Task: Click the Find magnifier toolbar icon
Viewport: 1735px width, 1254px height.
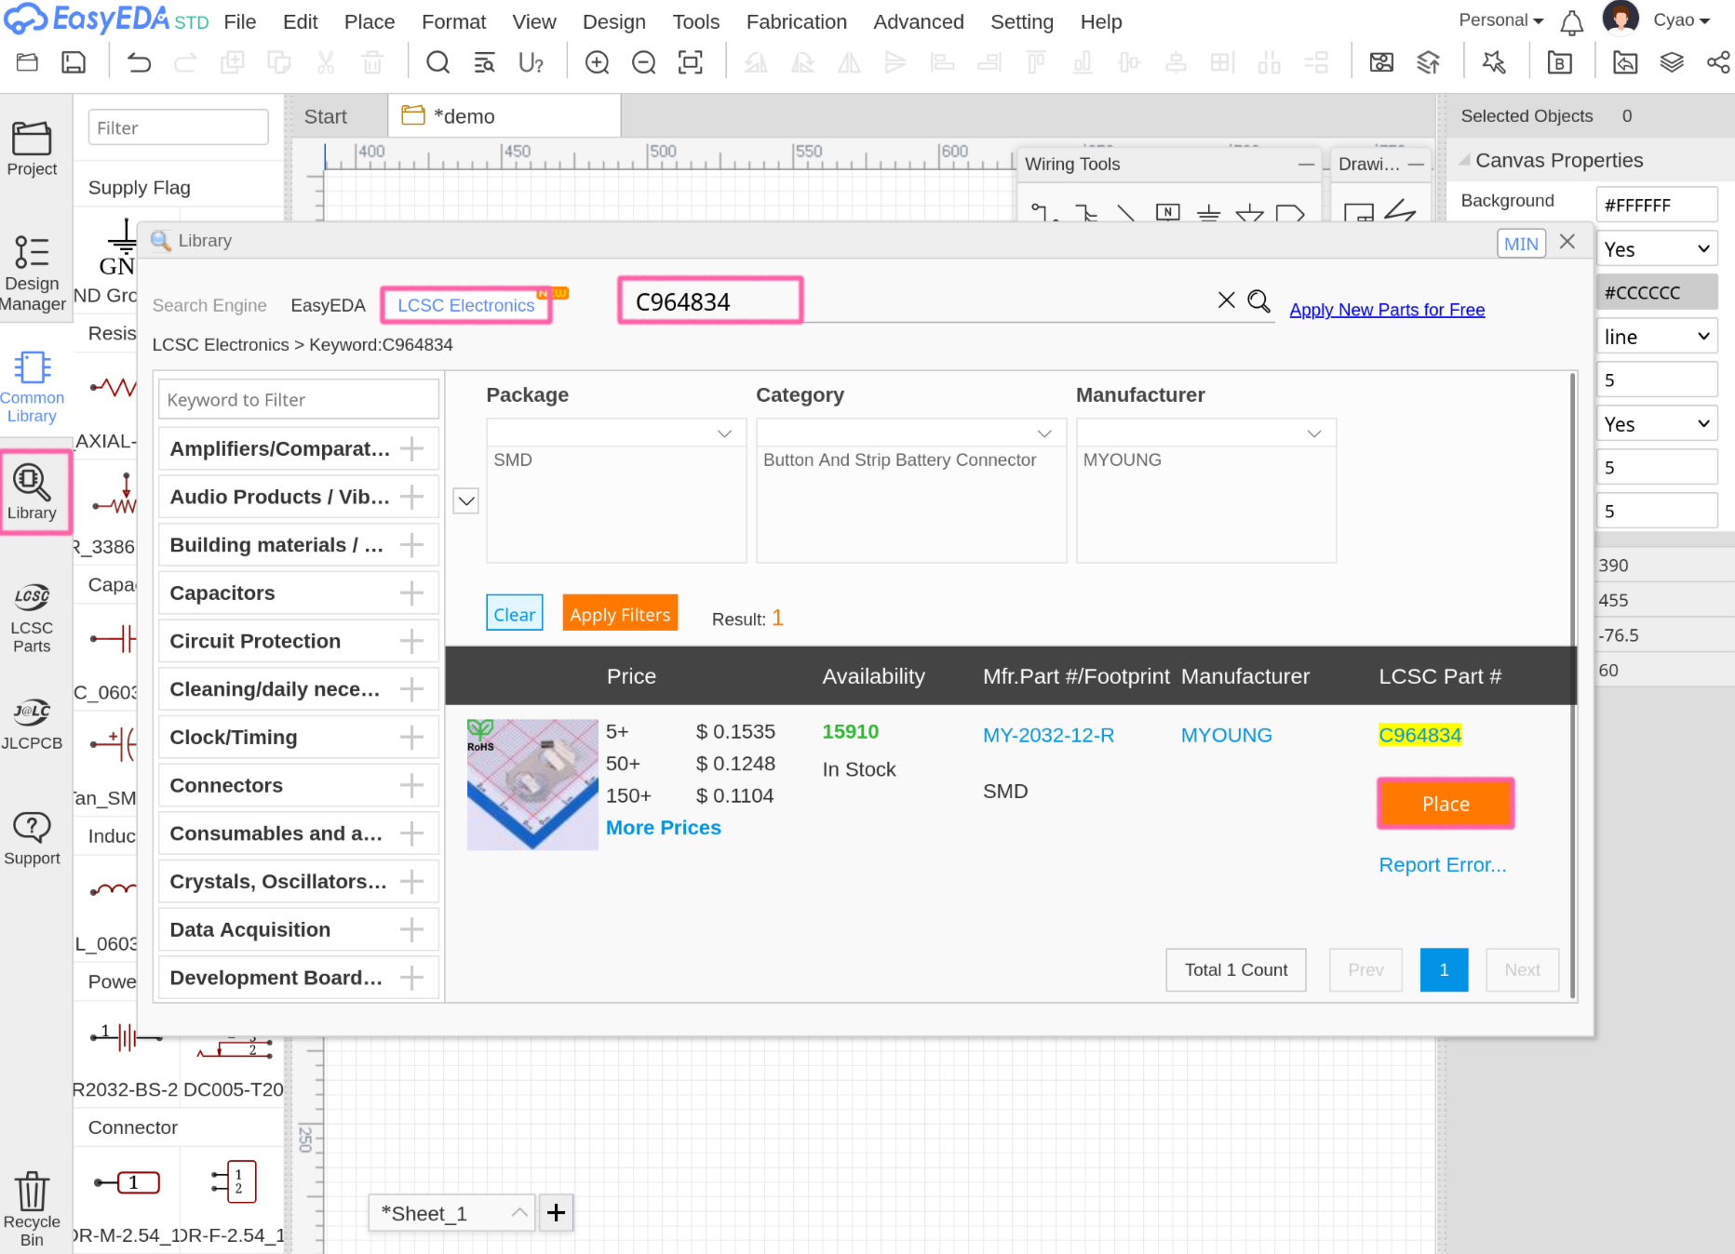Action: 437,62
